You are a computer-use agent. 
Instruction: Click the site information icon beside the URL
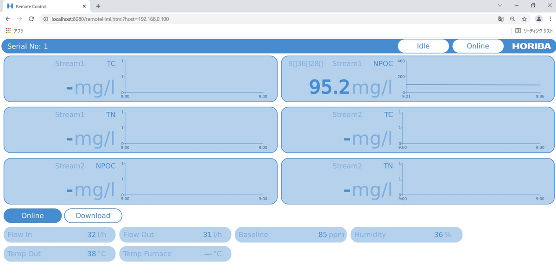point(45,19)
